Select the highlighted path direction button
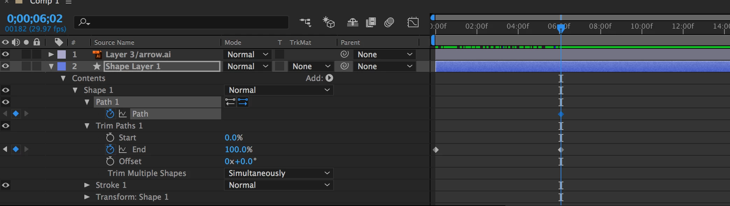The image size is (730, 206). pyautogui.click(x=243, y=102)
